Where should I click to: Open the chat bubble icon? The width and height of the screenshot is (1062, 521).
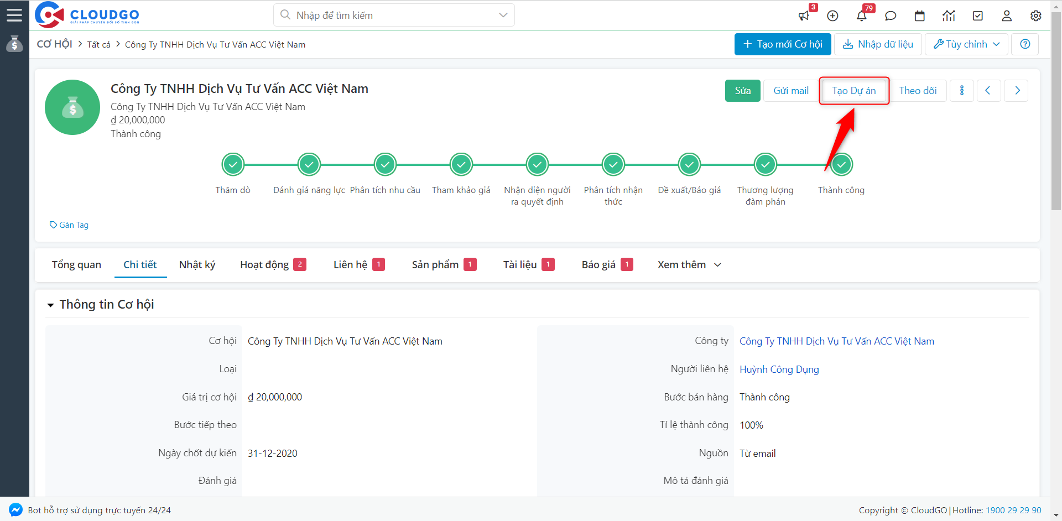[891, 15]
